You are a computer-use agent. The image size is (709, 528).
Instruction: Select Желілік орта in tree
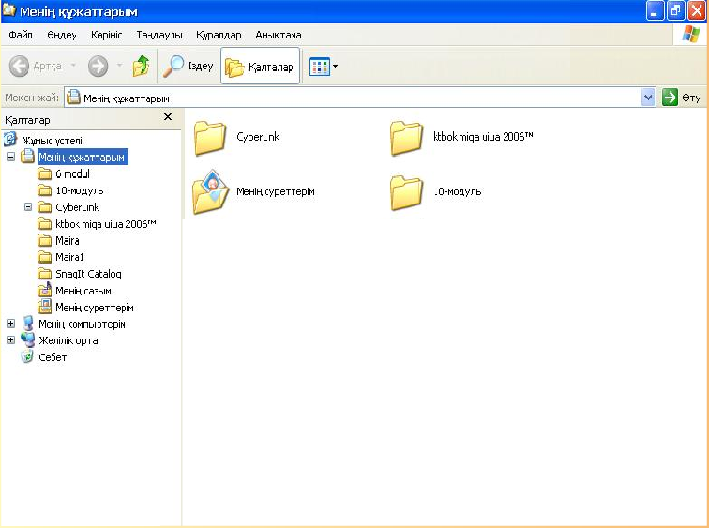[68, 340]
